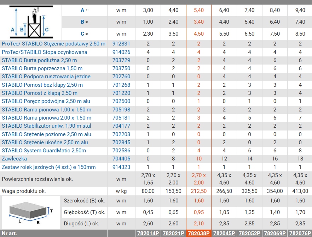Screen dimensions: 312x237
Task: Open STABILO Poręcz podwójna 2,50 m alu
Action: (46, 101)
